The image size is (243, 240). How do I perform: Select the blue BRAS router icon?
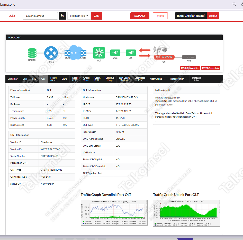click(x=51, y=53)
